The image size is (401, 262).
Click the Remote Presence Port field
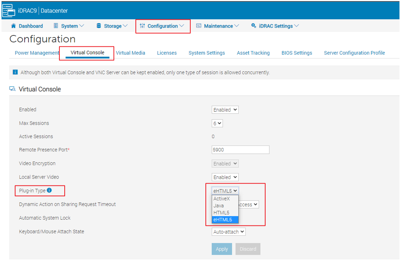(240, 150)
